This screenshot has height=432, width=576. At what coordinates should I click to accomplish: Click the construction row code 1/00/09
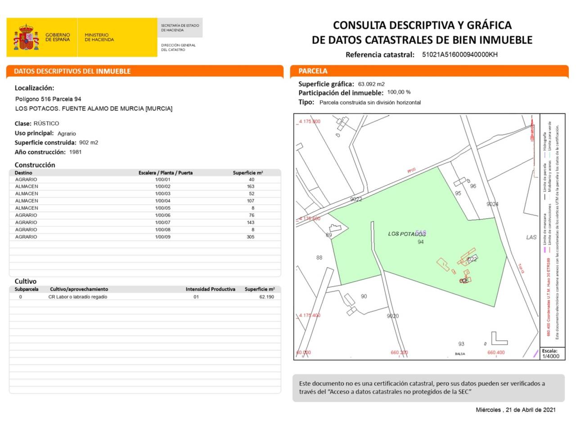point(163,237)
